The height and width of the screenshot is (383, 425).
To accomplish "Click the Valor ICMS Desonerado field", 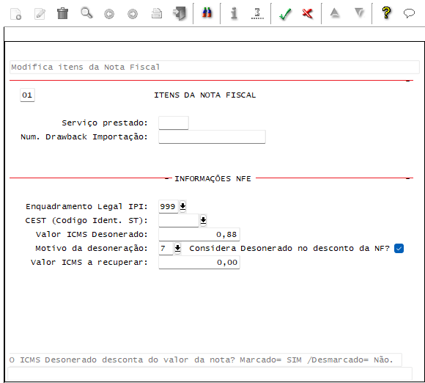I will tap(199, 235).
